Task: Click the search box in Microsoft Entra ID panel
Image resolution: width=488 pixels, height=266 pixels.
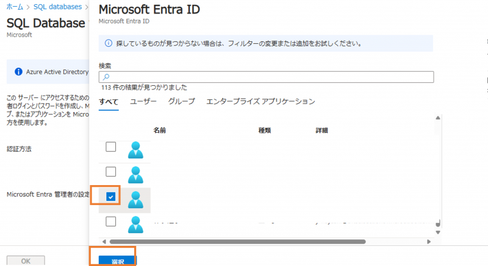Action: [x=266, y=77]
